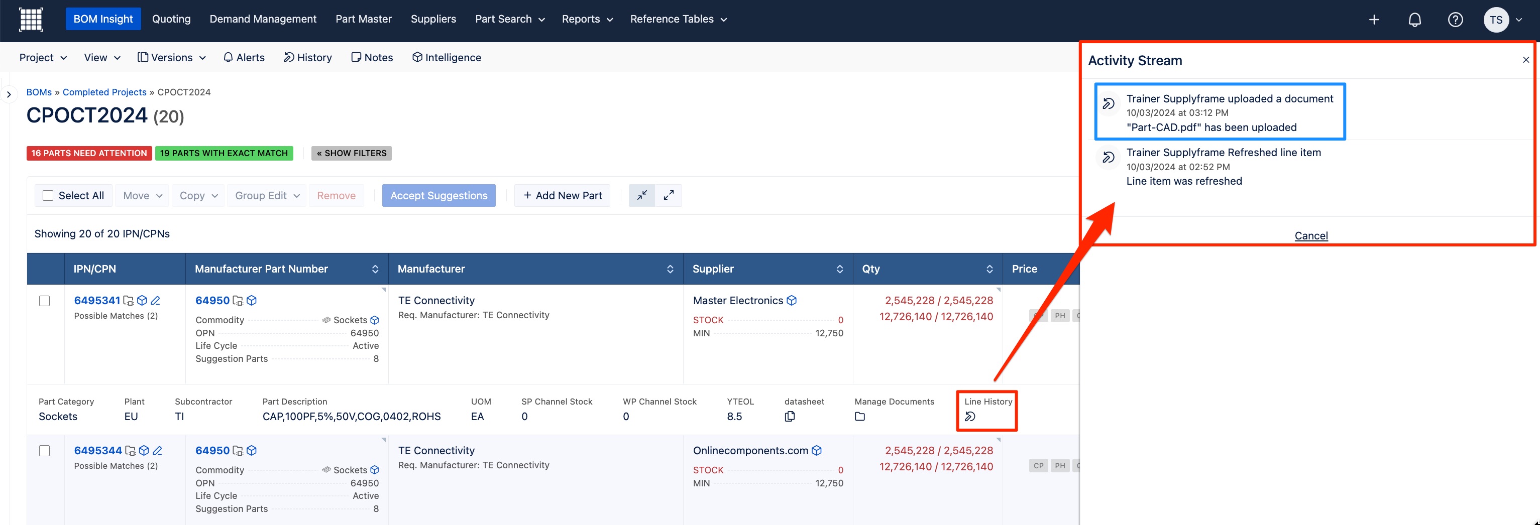Sort by Supplier column
Screen dimensions: 1540x525
click(x=839, y=270)
